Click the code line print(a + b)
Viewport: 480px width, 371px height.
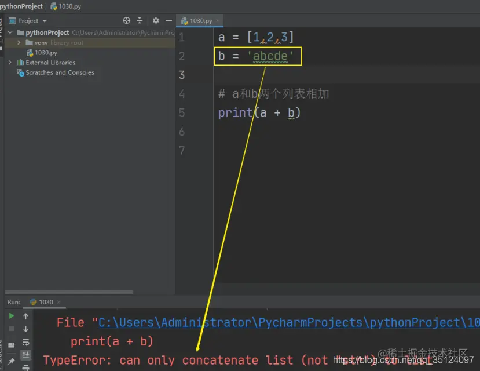pyautogui.click(x=259, y=112)
